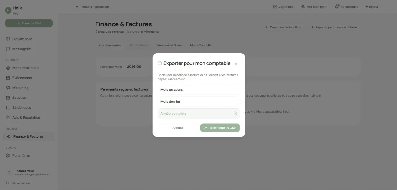Click the Holia logo avatar
This screenshot has height=190, width=397.
click(x=8, y=10)
